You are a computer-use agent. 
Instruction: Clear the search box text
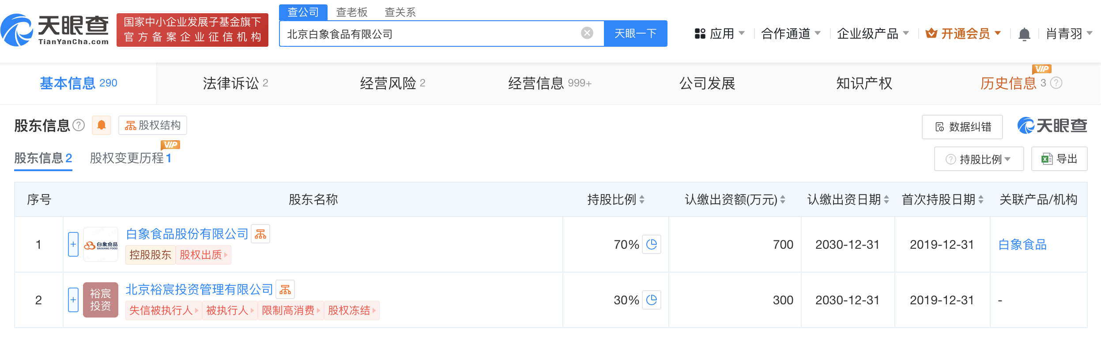587,33
